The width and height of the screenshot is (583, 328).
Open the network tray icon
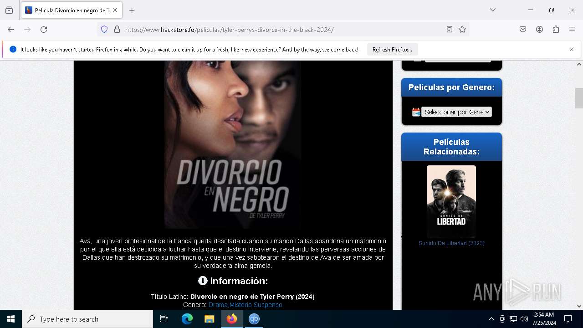(513, 319)
